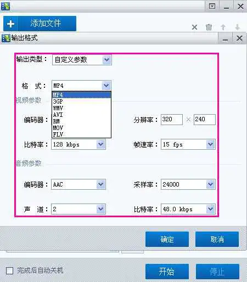Click the 开始 button
247x282 pixels.
coord(167,272)
